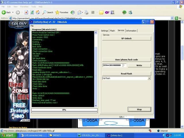Screen dimensions: 184x138
Task: Click the Read Flash button
Action: click(126, 74)
